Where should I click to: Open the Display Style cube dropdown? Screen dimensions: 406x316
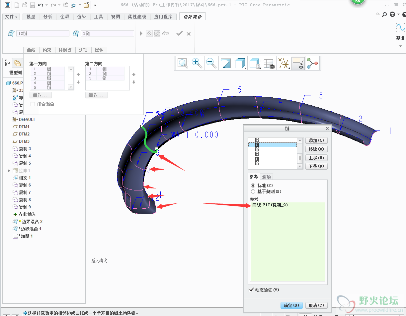coord(240,63)
